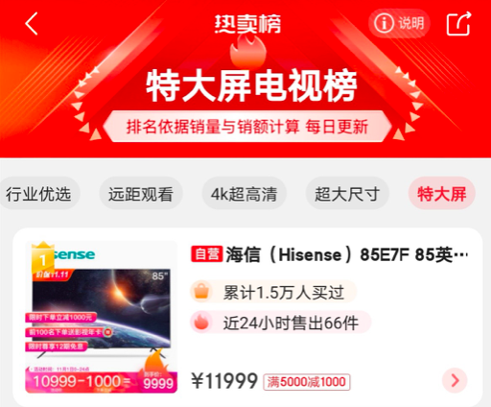Screen dimensions: 491x407
Task: Select the highlighted 特大屏 tab
Action: tap(442, 194)
